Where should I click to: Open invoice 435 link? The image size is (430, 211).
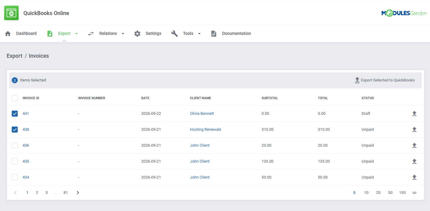coord(26,161)
